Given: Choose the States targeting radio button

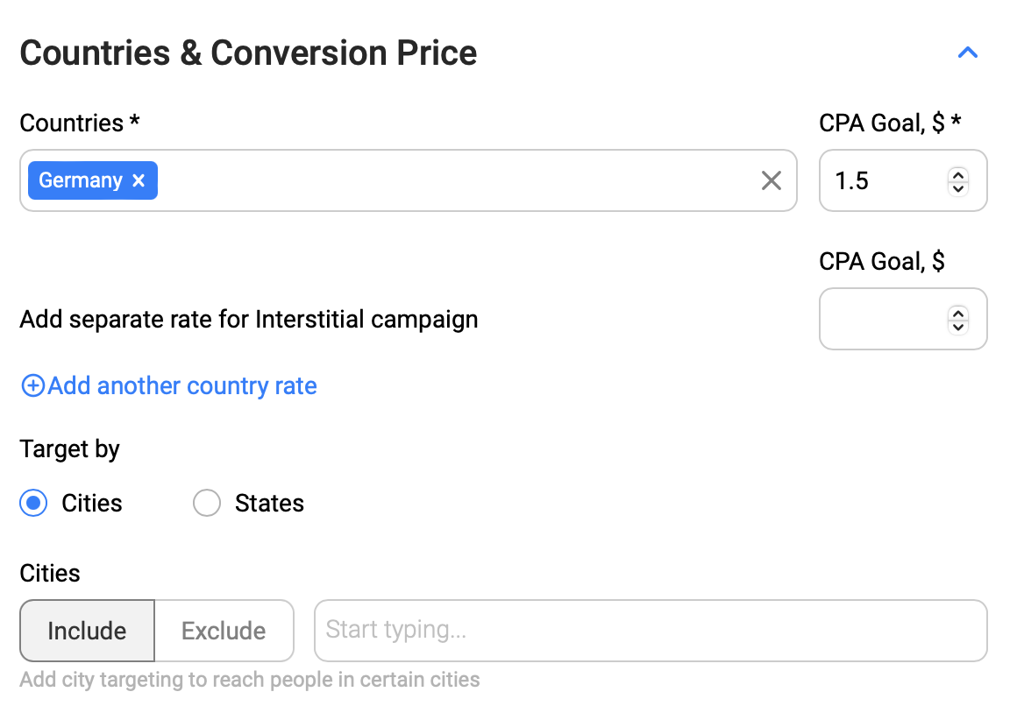Looking at the screenshot, I should [207, 504].
